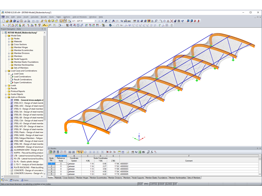Expand the Nodes tree item
The image size is (262, 196).
pos(9,39)
